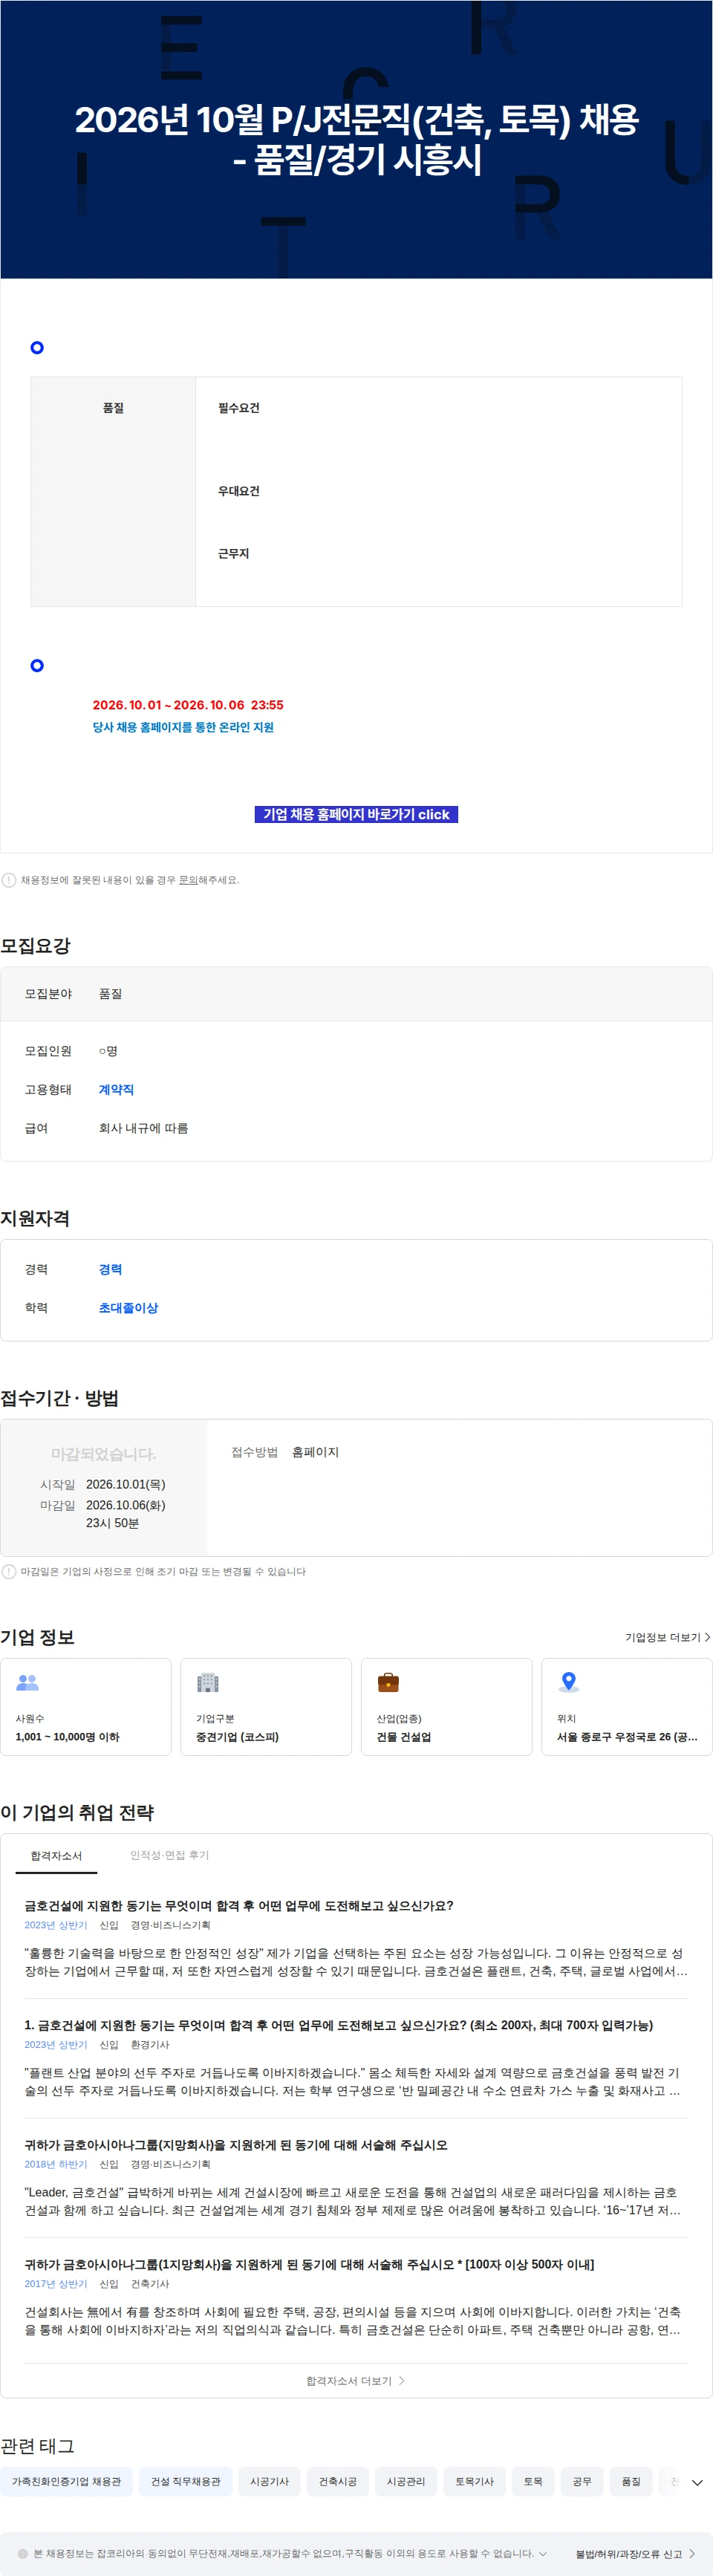Click the briefcase icon in 산업(업종) card
Screen dimensions: 713x2576
pyautogui.click(x=388, y=1683)
